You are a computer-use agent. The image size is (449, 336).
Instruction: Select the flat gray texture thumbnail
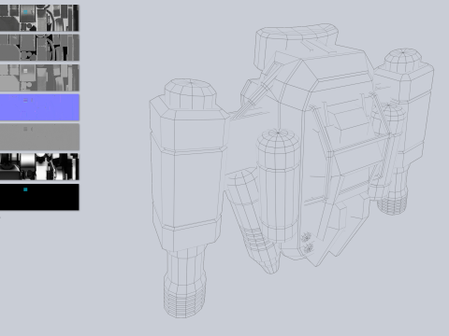click(39, 137)
